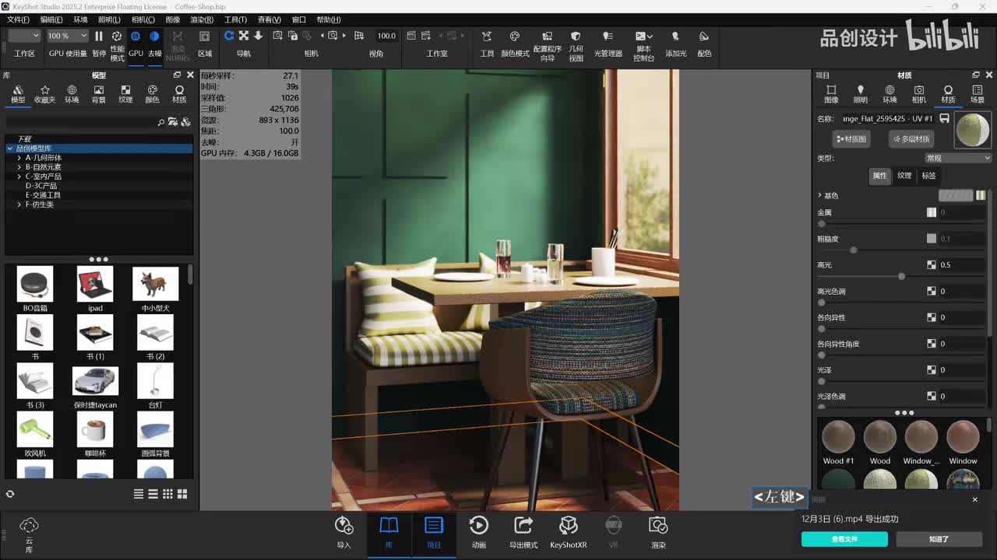Pause the real-time render (暂停)
This screenshot has height=560, width=997.
click(x=99, y=37)
